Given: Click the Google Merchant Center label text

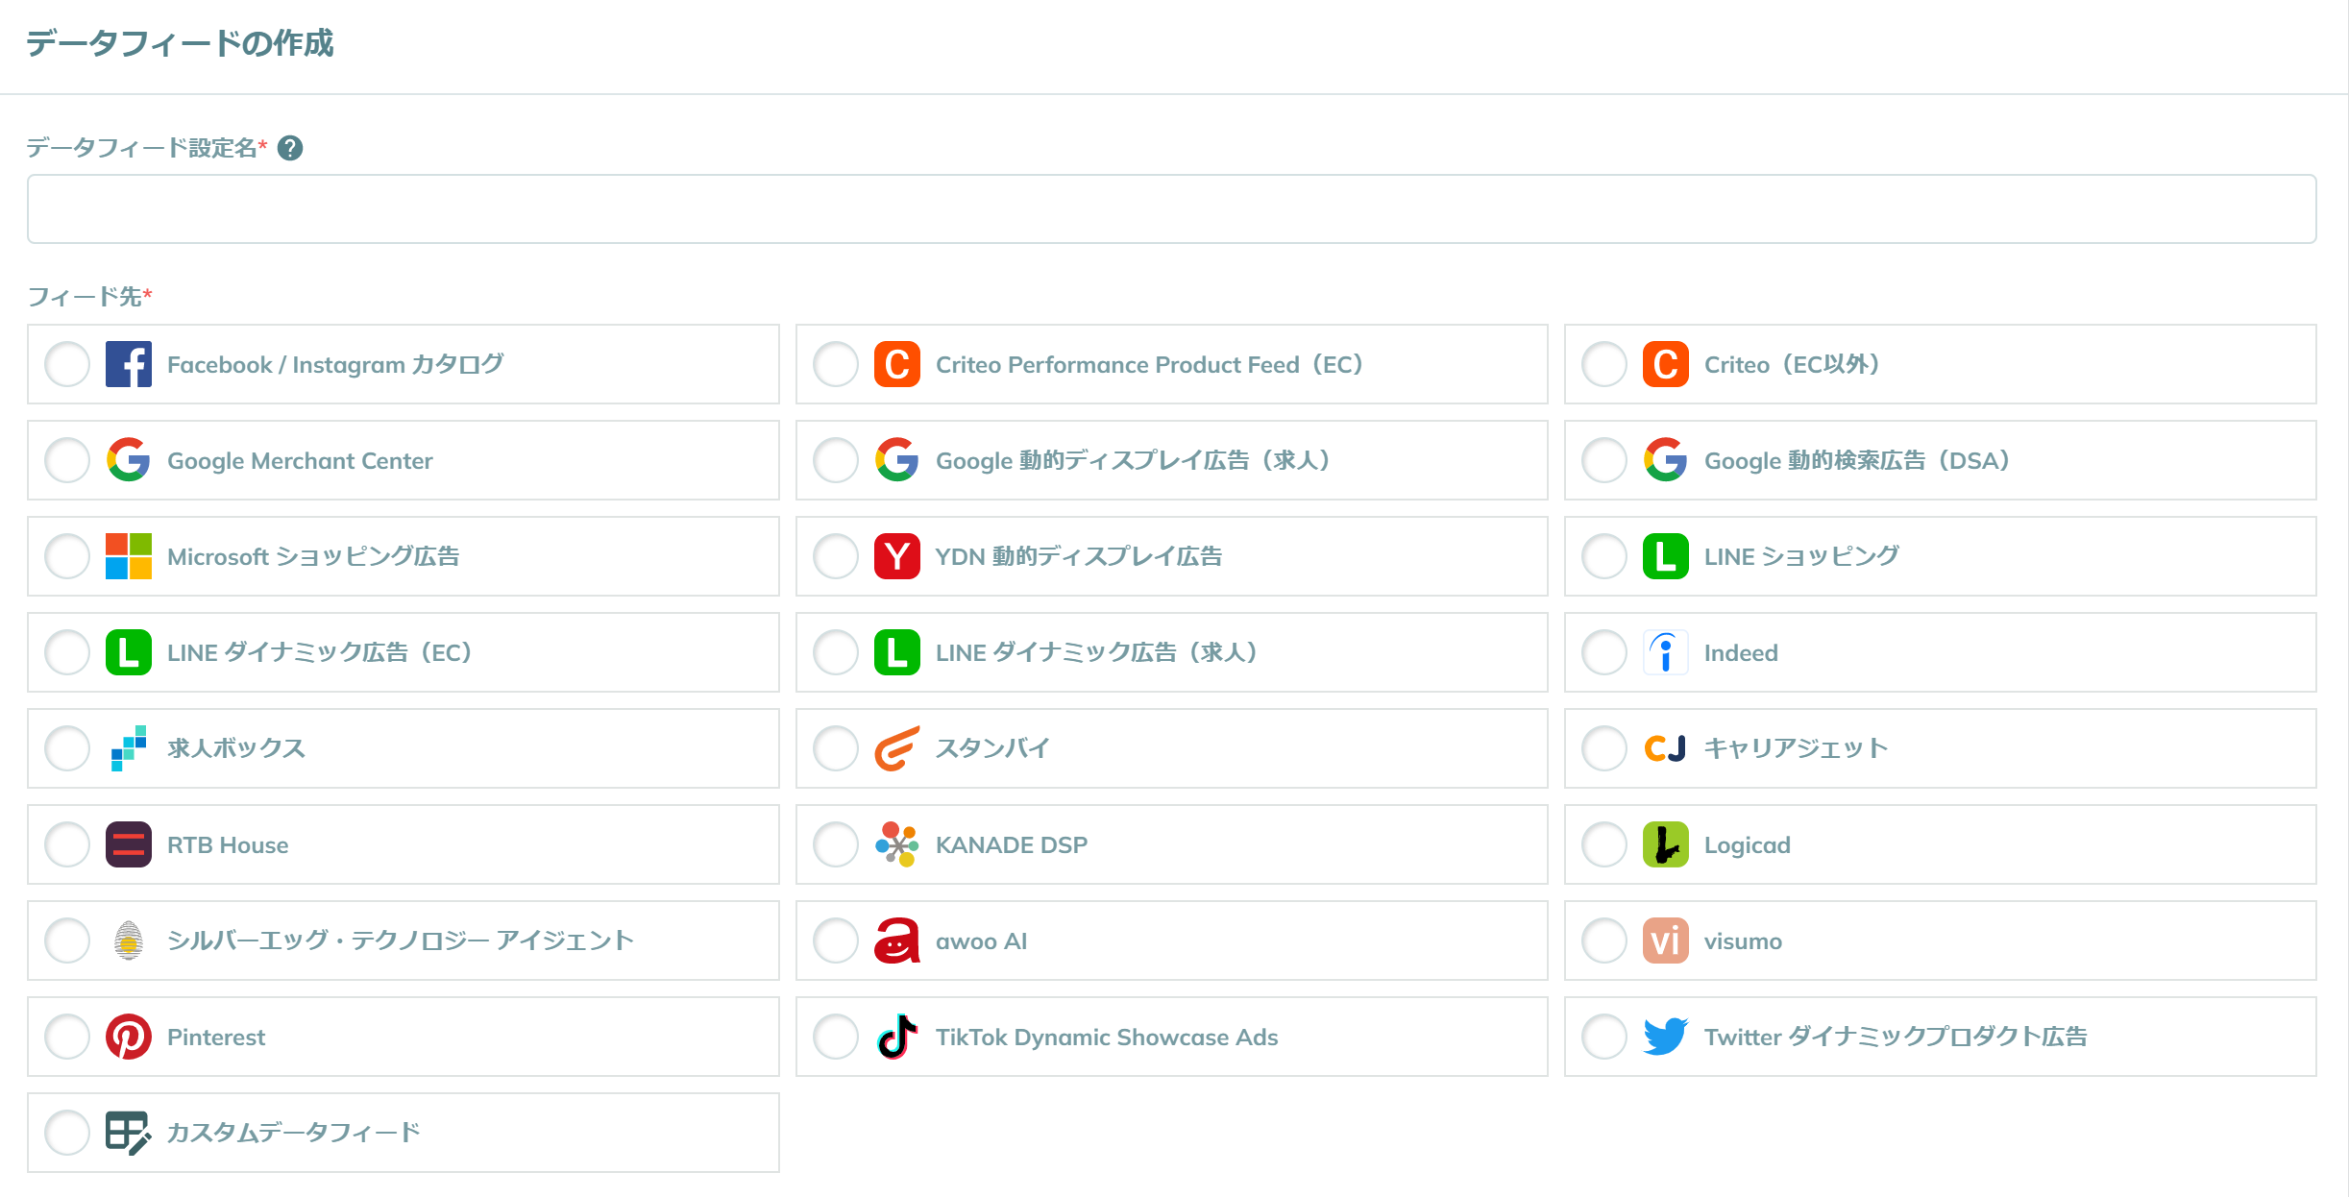Looking at the screenshot, I should tap(300, 461).
